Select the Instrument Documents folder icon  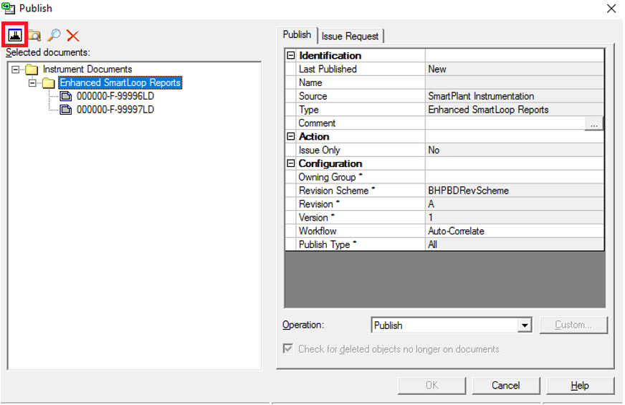(31, 70)
